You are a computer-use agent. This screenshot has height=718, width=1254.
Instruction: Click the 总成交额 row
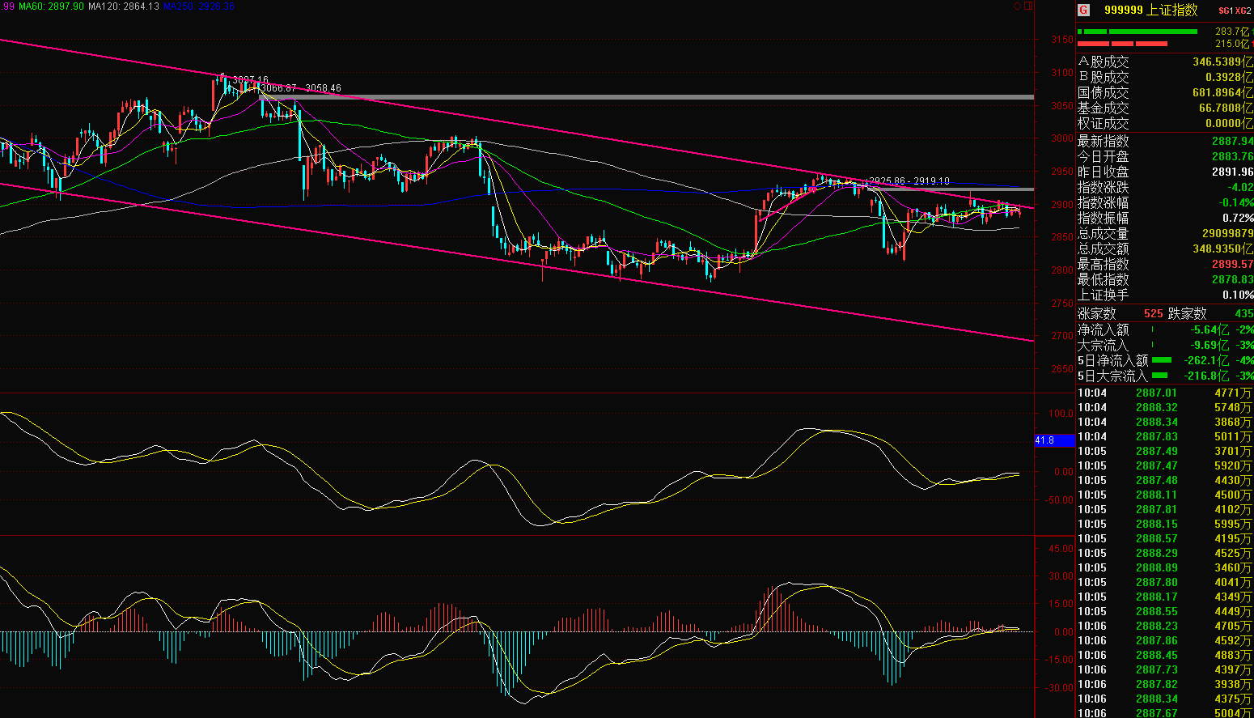1165,249
